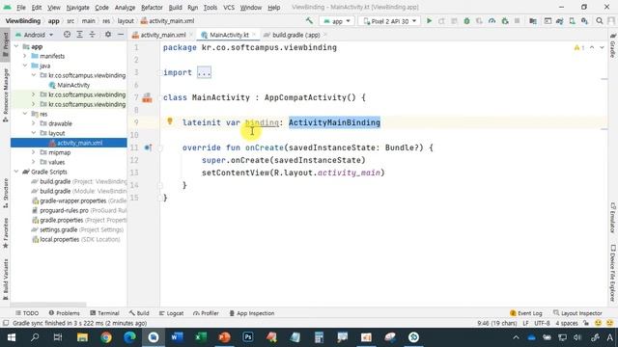This screenshot has width=618, height=347.
Task: Select gradle.properties in the project tree
Action: [x=61, y=220]
